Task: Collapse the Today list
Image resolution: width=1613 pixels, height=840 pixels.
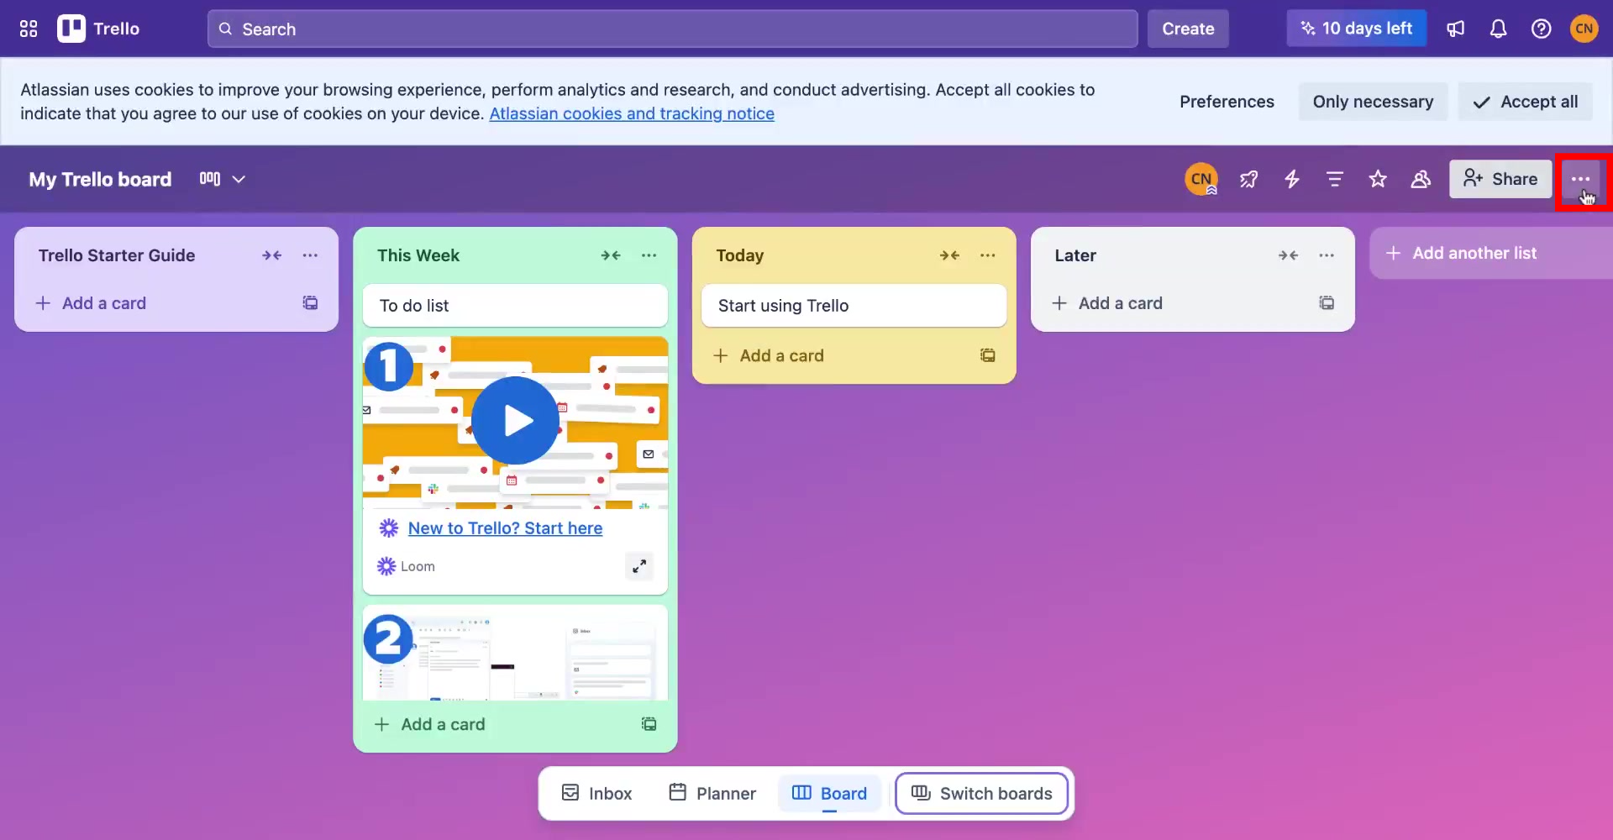Action: point(950,255)
